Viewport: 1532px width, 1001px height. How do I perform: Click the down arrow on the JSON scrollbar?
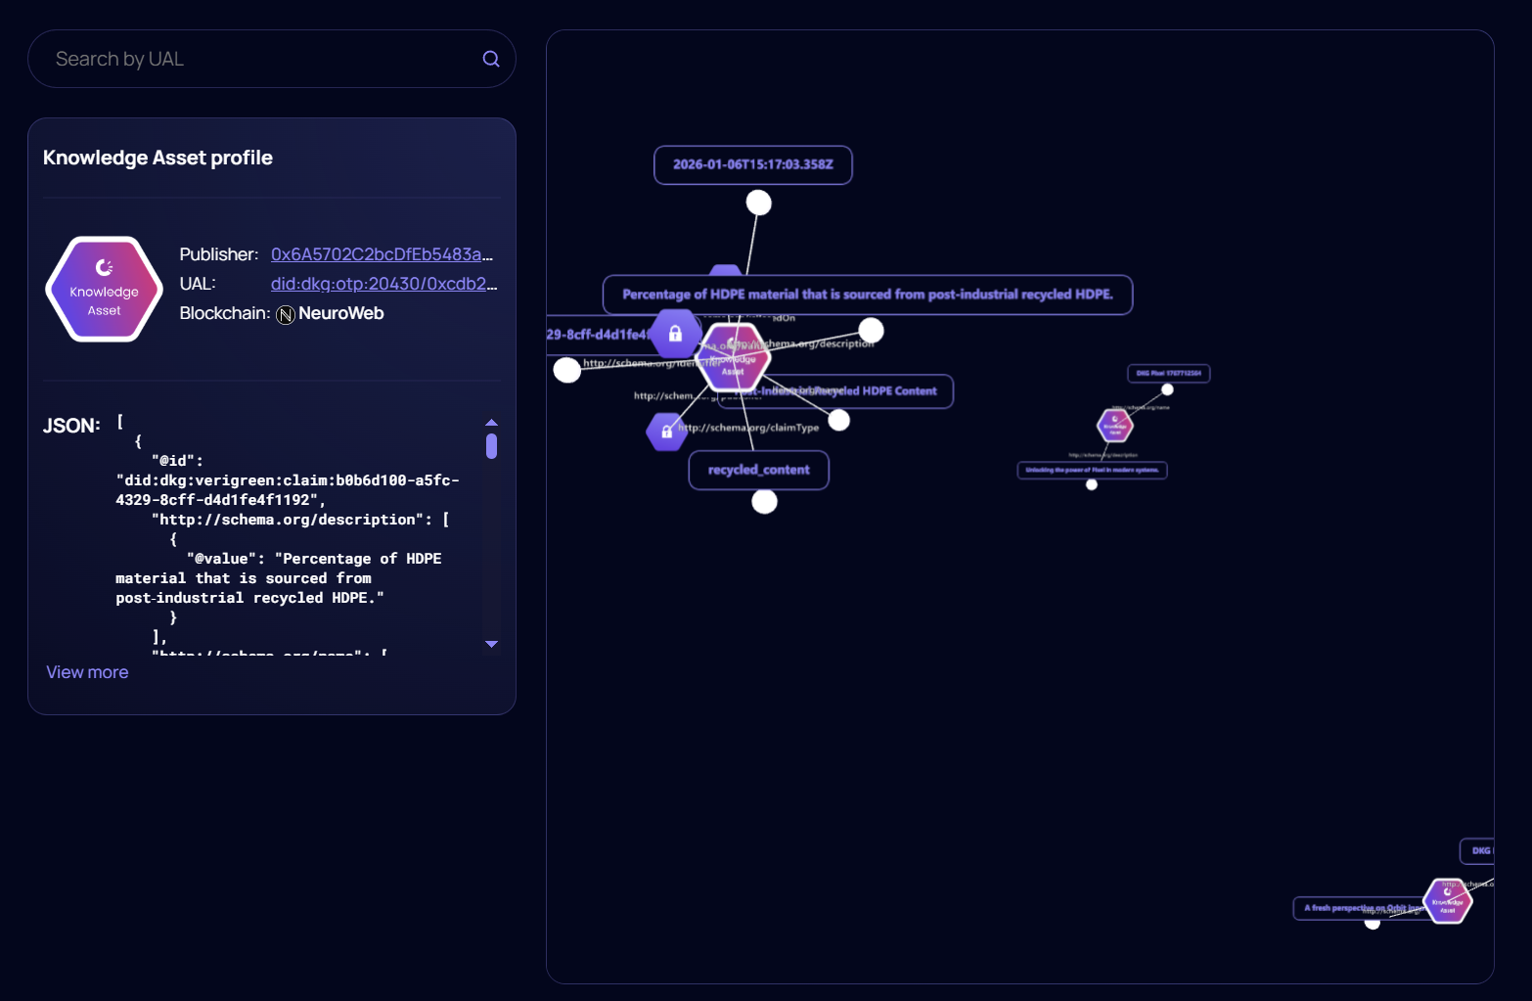coord(491,644)
